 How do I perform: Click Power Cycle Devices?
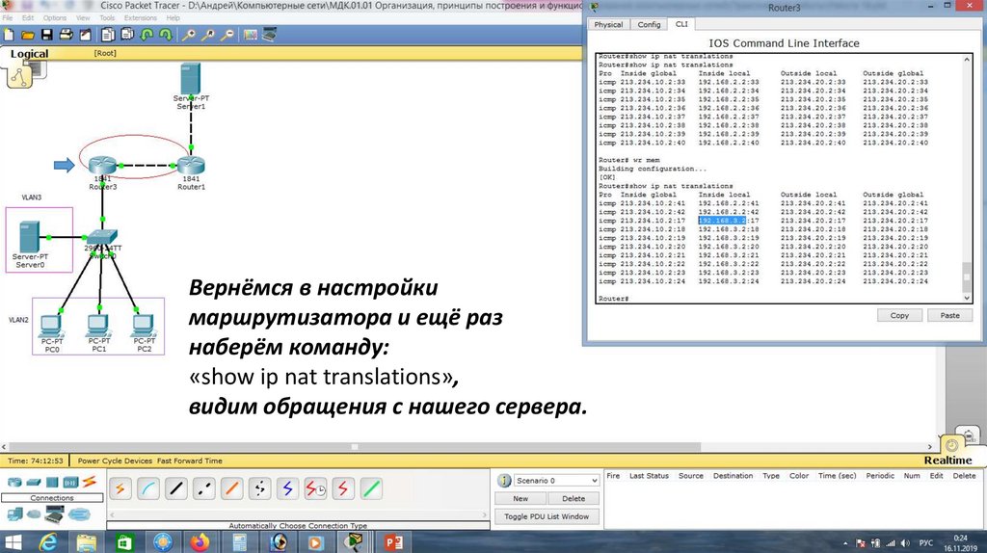[x=116, y=461]
